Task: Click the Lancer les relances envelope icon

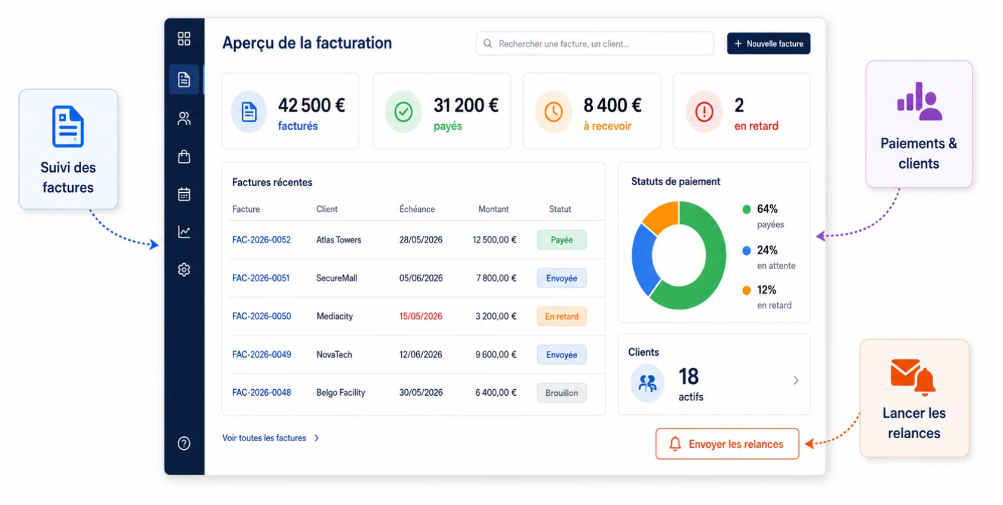Action: (913, 377)
